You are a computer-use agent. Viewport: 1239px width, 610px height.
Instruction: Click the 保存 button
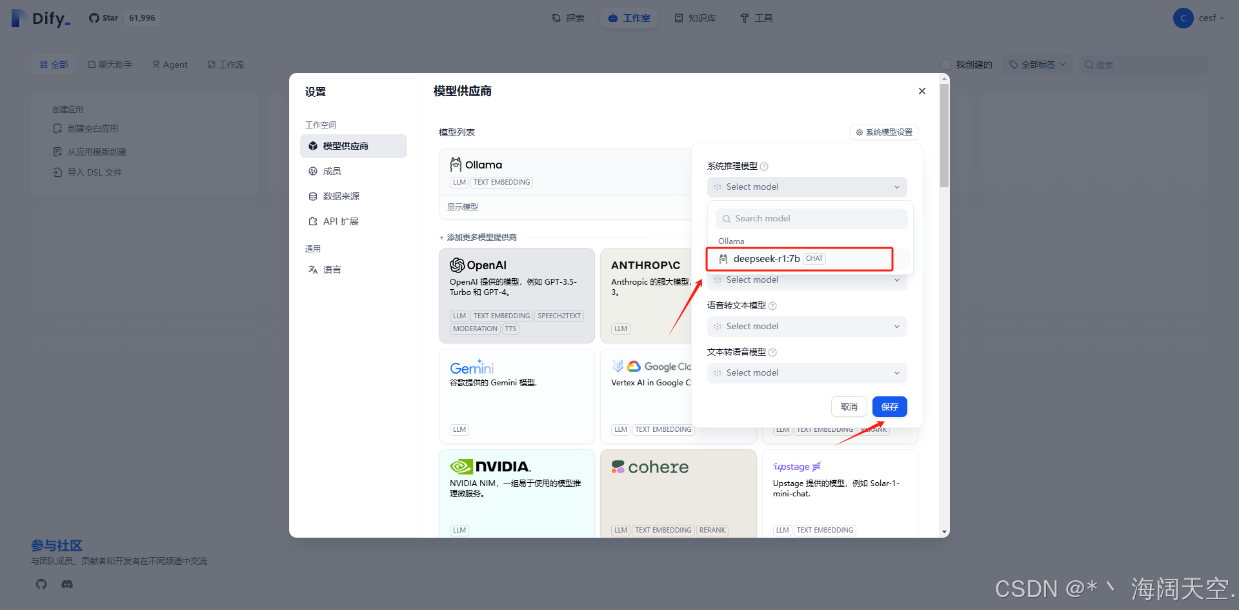click(x=890, y=407)
